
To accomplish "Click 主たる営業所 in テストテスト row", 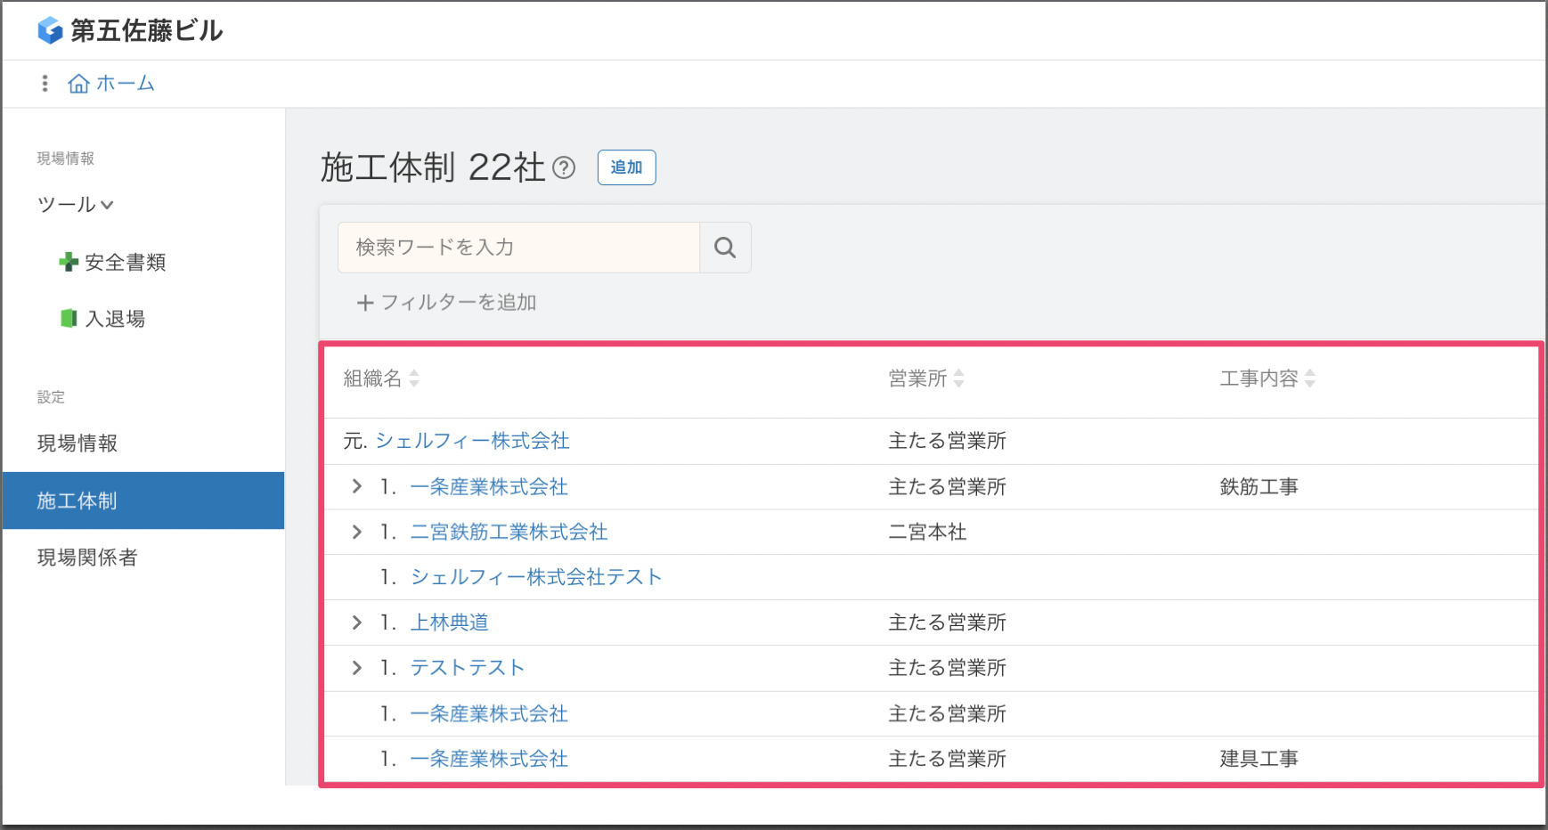I will pyautogui.click(x=947, y=668).
